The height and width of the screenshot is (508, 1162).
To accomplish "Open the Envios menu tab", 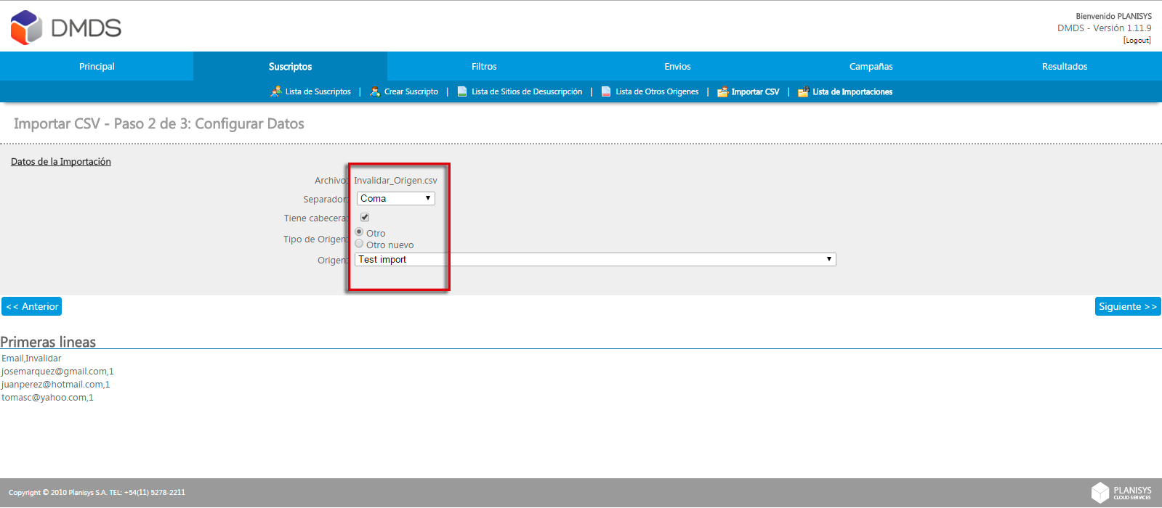I will click(677, 66).
